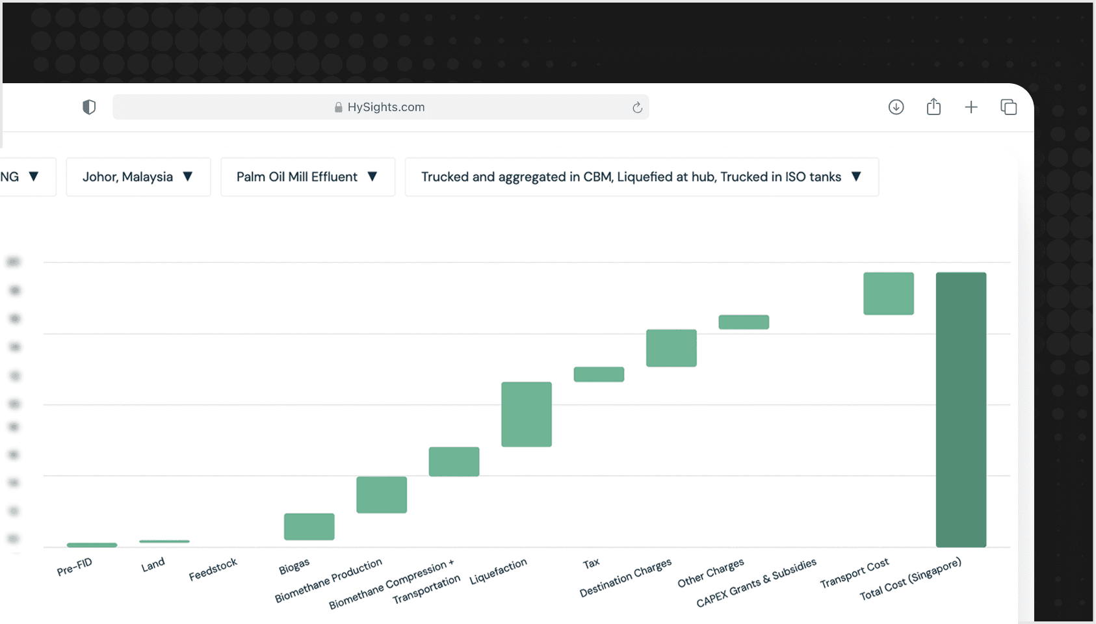Click the Biomethane Production bar
This screenshot has width=1096, height=624.
pyautogui.click(x=382, y=495)
